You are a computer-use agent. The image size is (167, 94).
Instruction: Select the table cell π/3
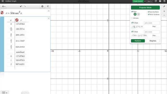coord(11,47)
